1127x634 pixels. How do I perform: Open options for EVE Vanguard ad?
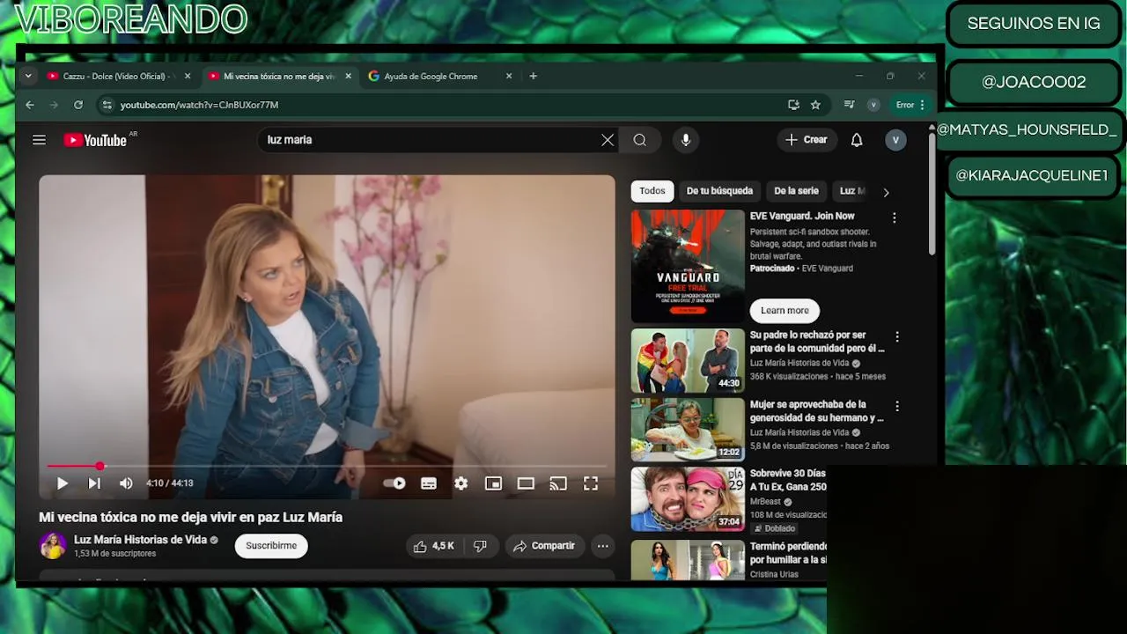(x=895, y=217)
